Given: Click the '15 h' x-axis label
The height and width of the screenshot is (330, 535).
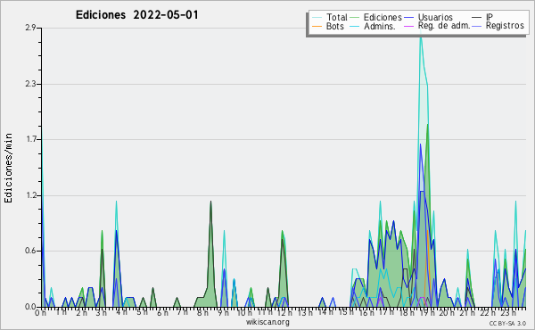Looking at the screenshot, I should 346,312.
